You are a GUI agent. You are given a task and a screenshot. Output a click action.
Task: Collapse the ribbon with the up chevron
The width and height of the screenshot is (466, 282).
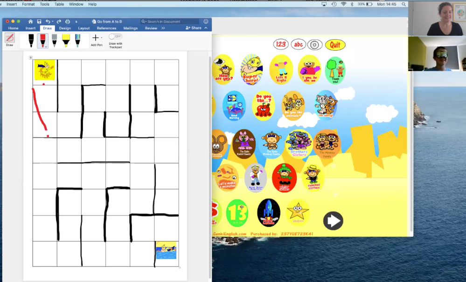[206, 28]
